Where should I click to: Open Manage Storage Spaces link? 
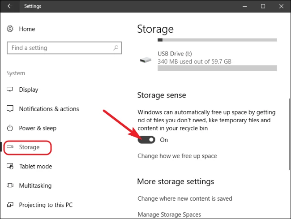coord(169,215)
